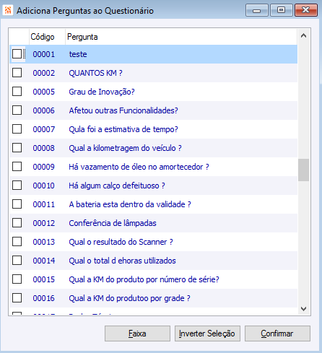Screen dimensions: 322x353
Task: Click 'Qual a kilometragem do veículo ?' text
Action: coord(125,148)
